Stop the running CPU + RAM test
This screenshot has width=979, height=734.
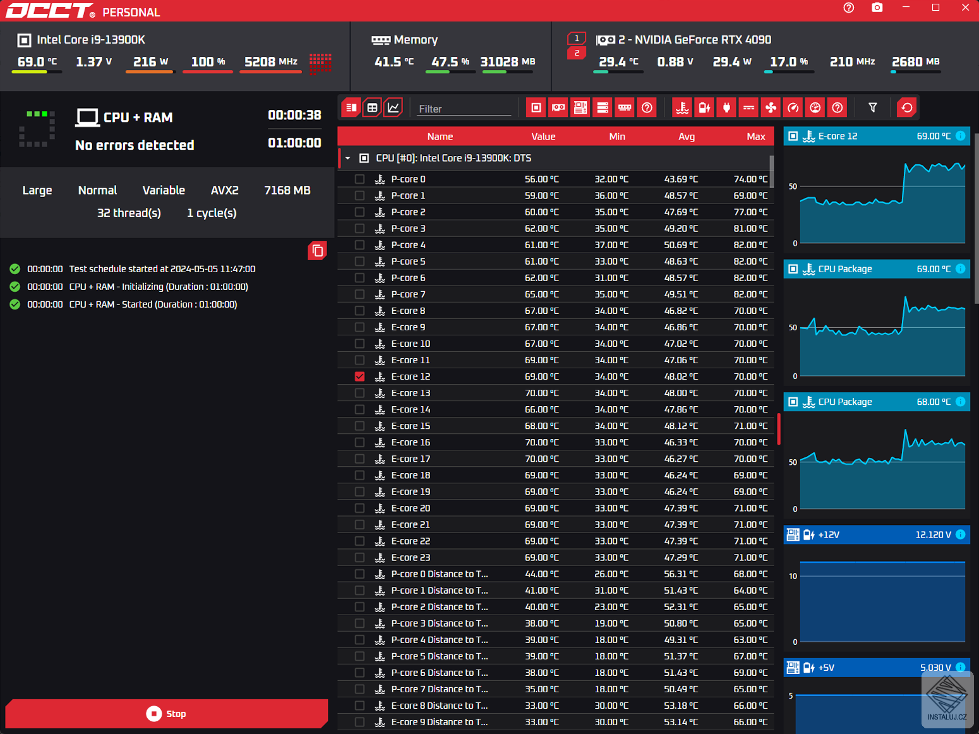coord(167,714)
